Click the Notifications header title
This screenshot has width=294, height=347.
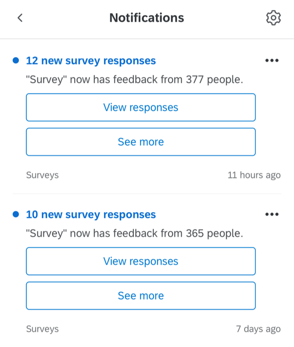pos(147,18)
